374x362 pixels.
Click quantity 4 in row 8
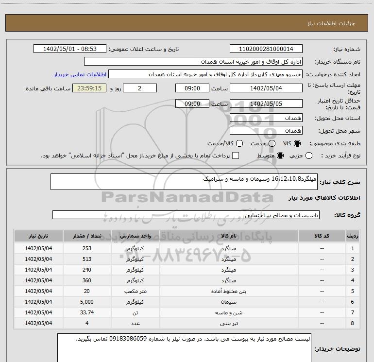tap(87, 323)
